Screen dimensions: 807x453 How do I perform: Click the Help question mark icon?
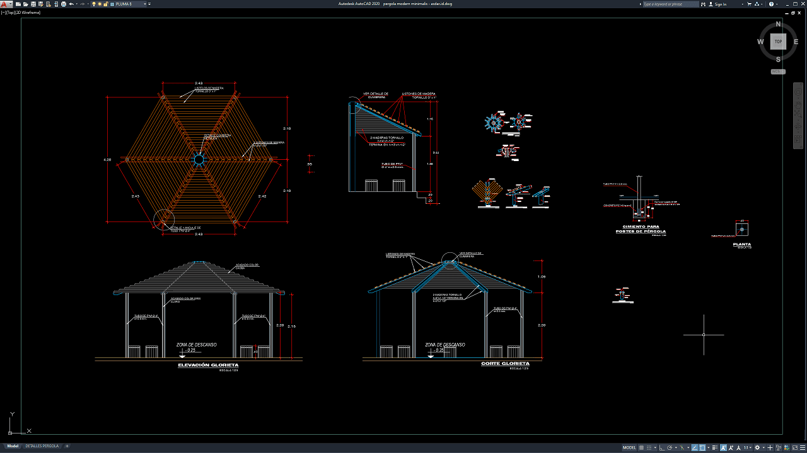(770, 4)
